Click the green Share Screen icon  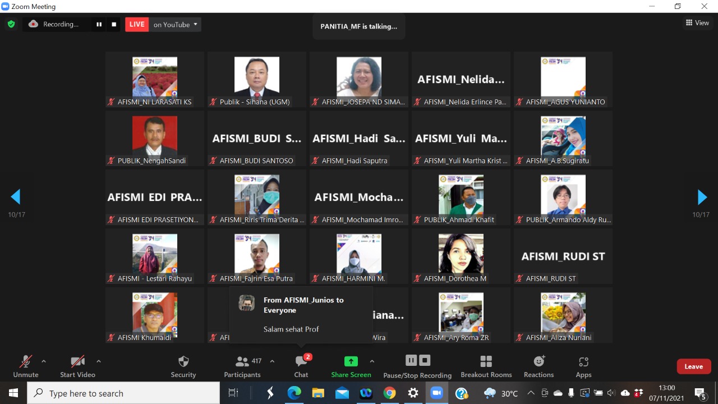351,361
